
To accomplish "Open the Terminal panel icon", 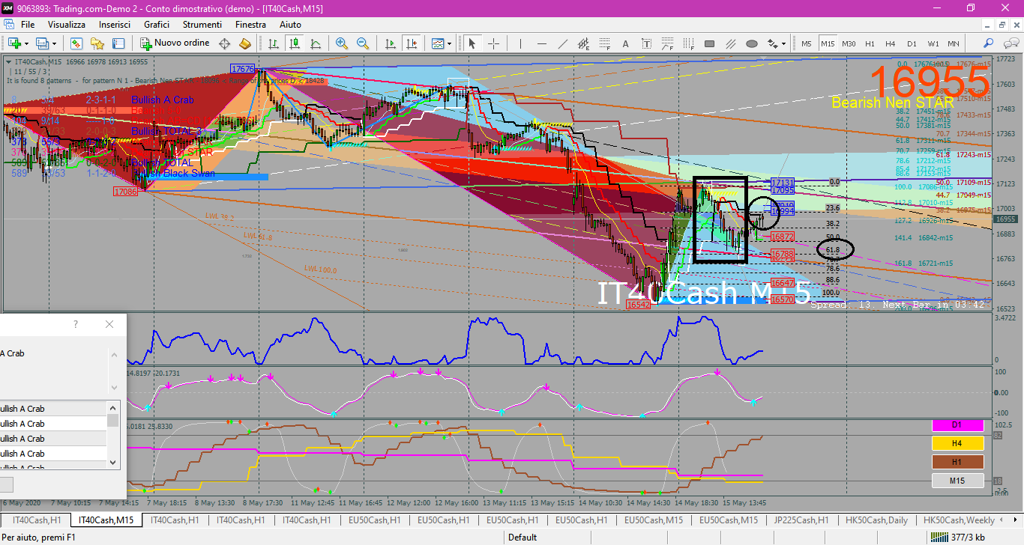I will 118,43.
